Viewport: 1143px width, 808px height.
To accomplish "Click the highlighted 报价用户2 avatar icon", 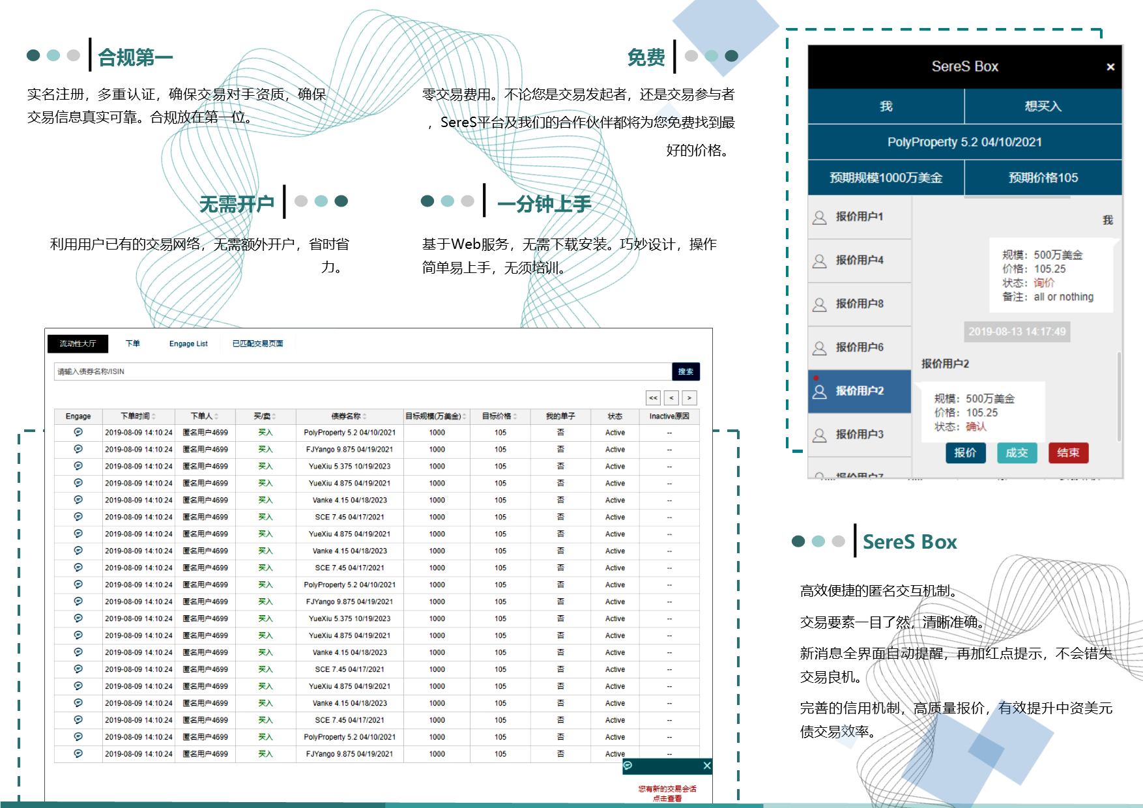I will pos(819,392).
